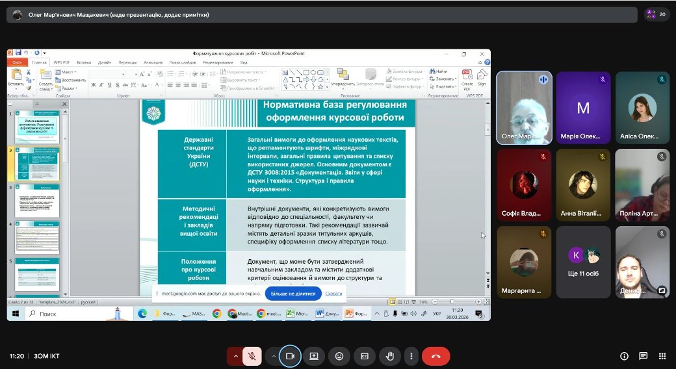Select the third slide thumbnail
The height and width of the screenshot is (369, 676).
36,202
